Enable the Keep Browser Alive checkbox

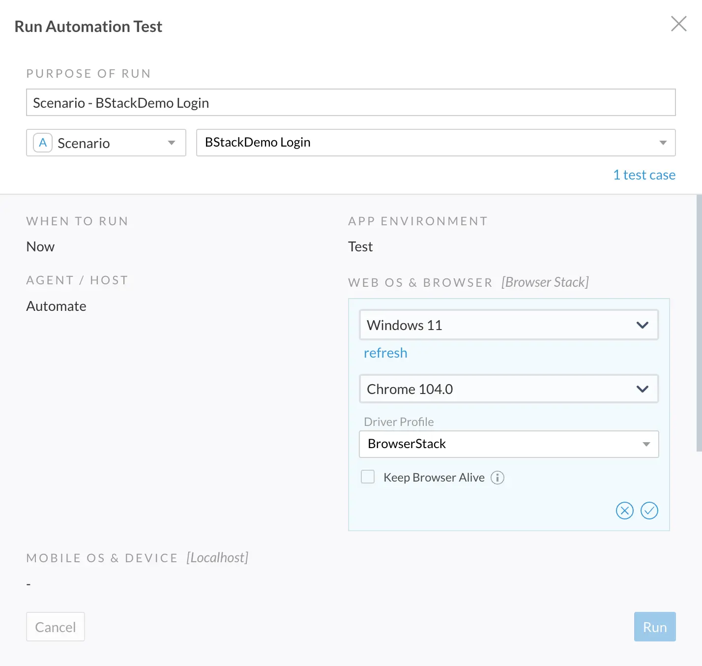tap(368, 477)
